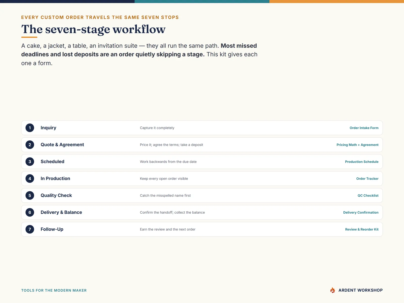This screenshot has height=303, width=404.
Task: Select the Delivery & Balance stage title
Action: click(x=61, y=212)
